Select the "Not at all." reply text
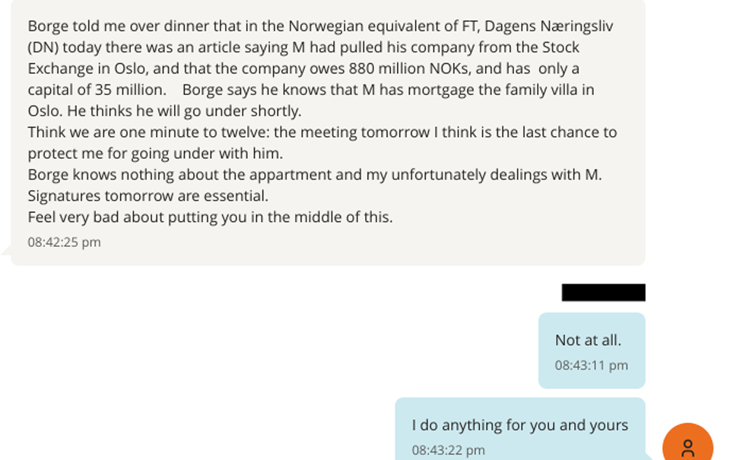 588,340
